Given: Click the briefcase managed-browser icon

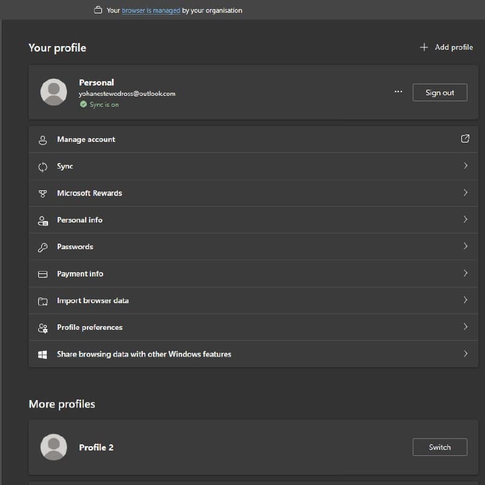Looking at the screenshot, I should point(98,10).
